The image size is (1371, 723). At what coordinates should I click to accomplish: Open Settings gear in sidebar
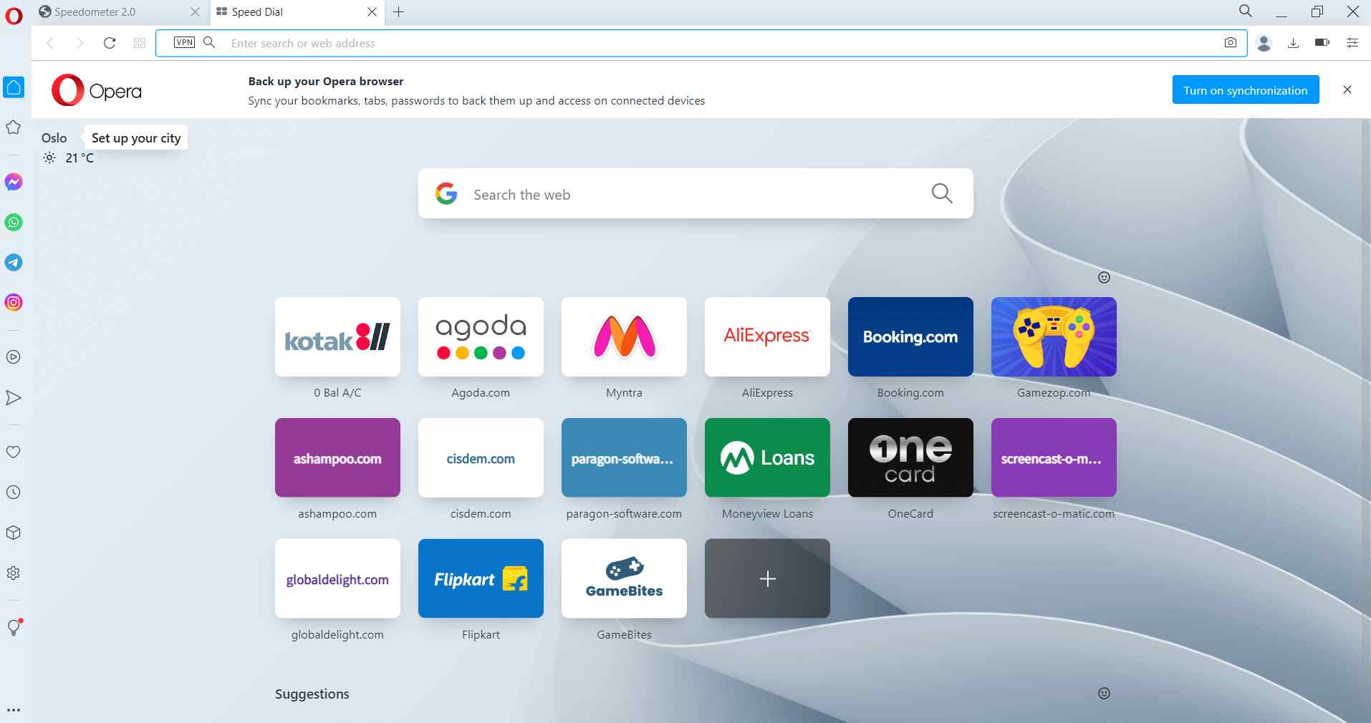14,573
